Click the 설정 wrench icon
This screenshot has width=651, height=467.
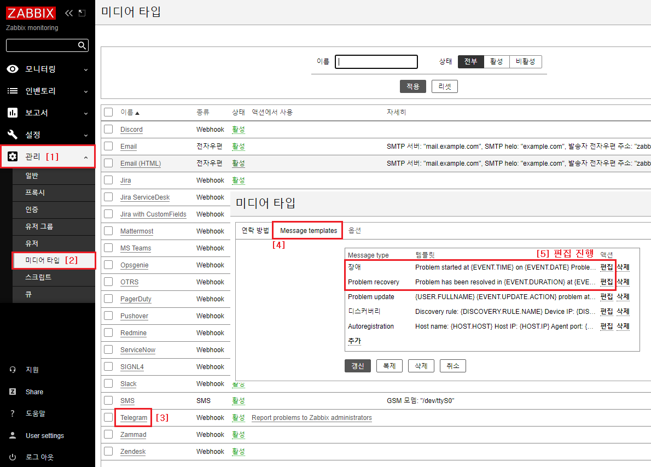13,135
